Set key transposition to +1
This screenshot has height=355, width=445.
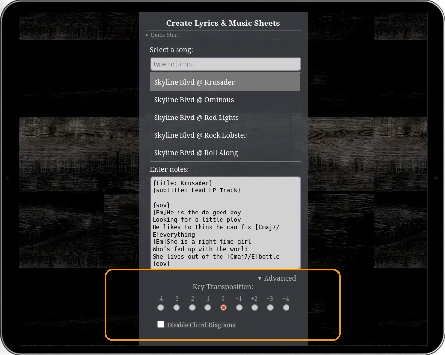(x=239, y=308)
